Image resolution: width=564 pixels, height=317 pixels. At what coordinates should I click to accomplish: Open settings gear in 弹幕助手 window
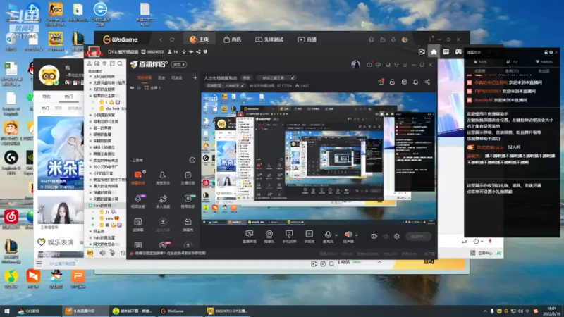pyautogui.click(x=551, y=52)
